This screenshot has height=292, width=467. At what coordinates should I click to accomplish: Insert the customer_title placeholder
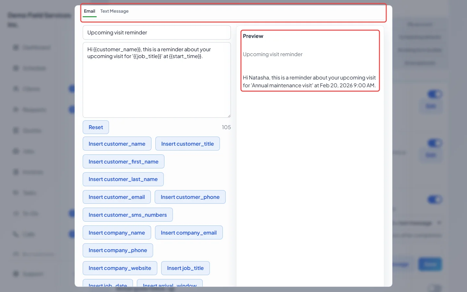187,144
